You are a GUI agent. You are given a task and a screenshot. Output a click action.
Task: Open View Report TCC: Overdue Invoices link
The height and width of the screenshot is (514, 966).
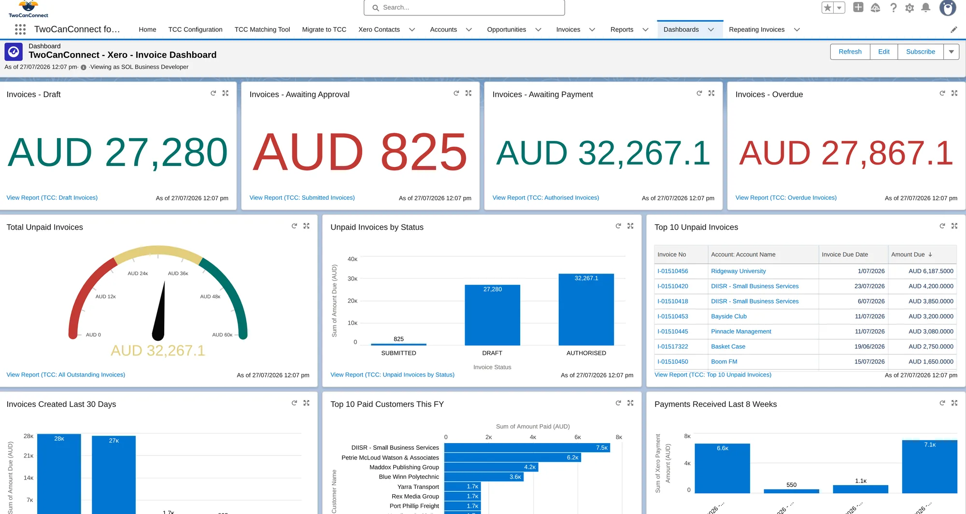tap(786, 197)
